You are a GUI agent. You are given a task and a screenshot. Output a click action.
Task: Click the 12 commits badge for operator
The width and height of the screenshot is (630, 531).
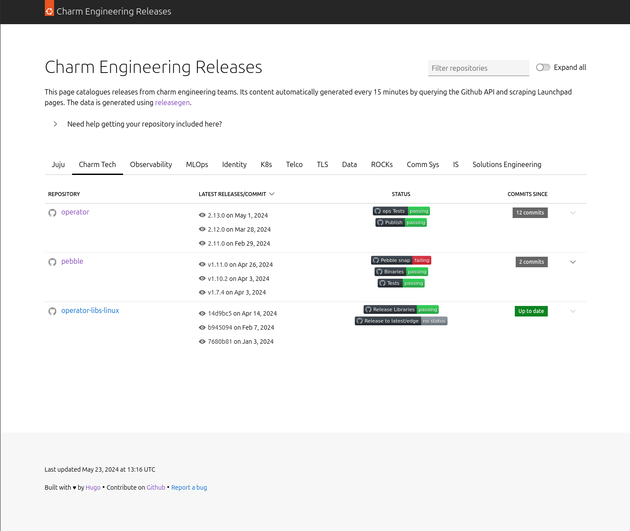tap(530, 213)
